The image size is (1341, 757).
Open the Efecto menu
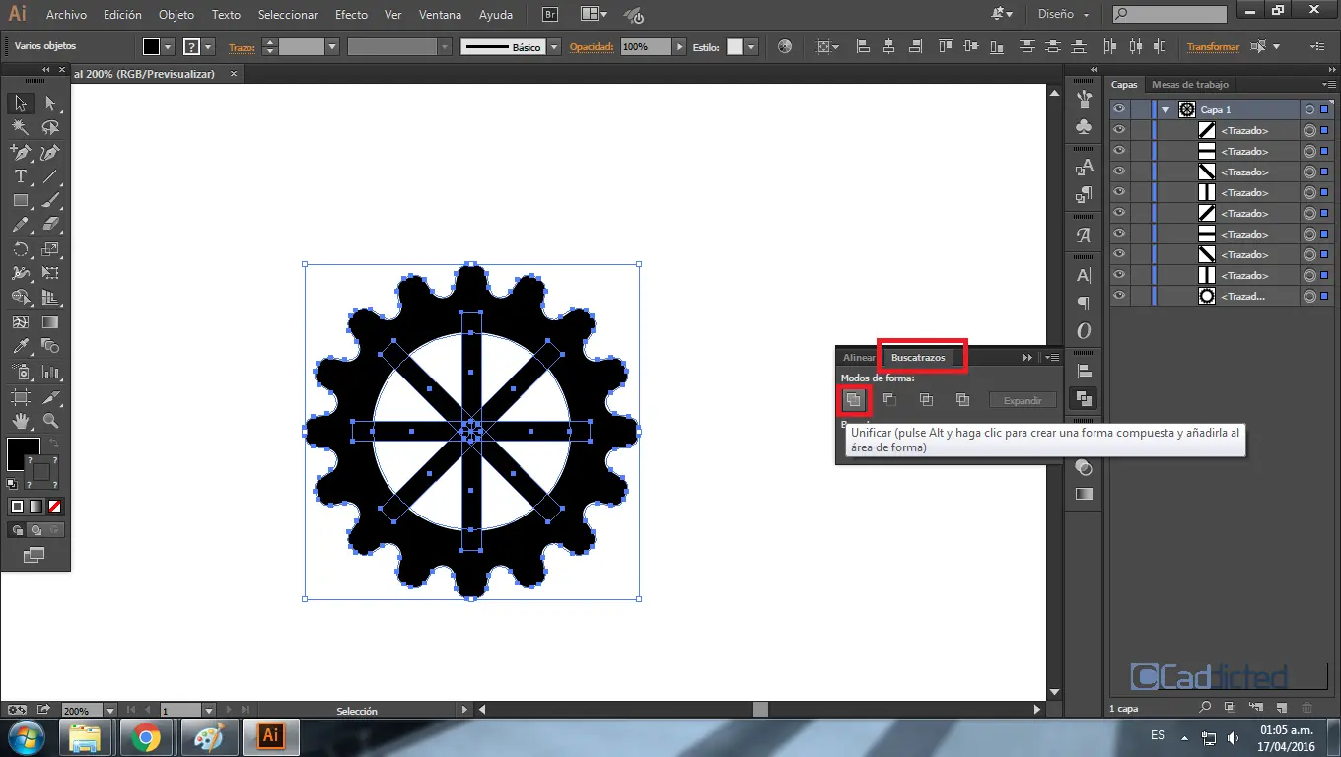point(351,15)
